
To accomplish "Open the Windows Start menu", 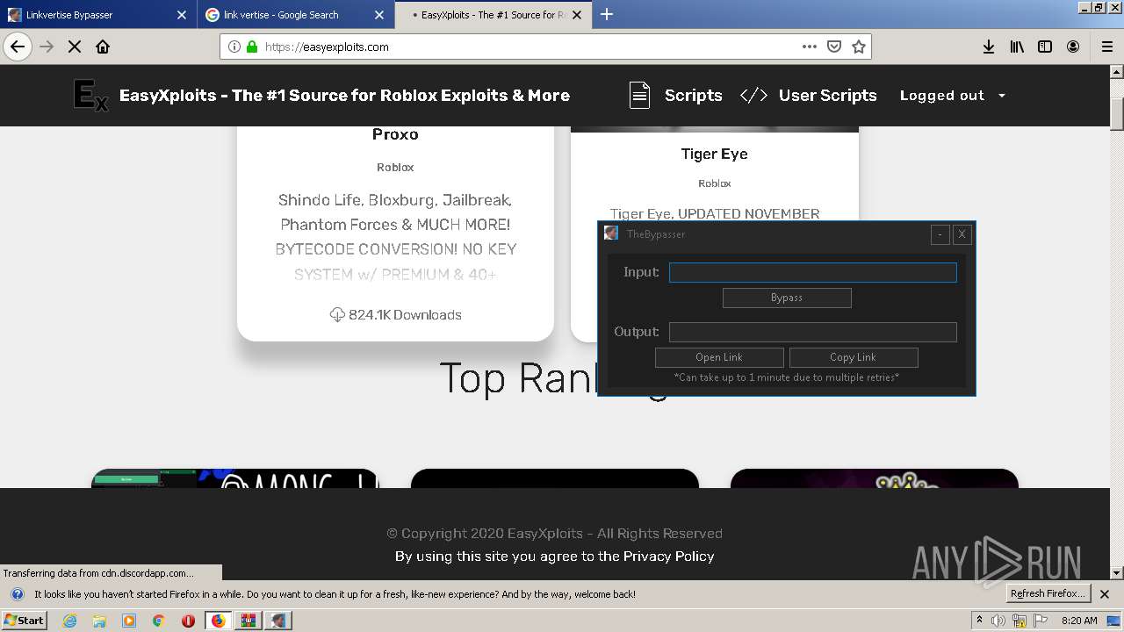I will click(x=24, y=620).
